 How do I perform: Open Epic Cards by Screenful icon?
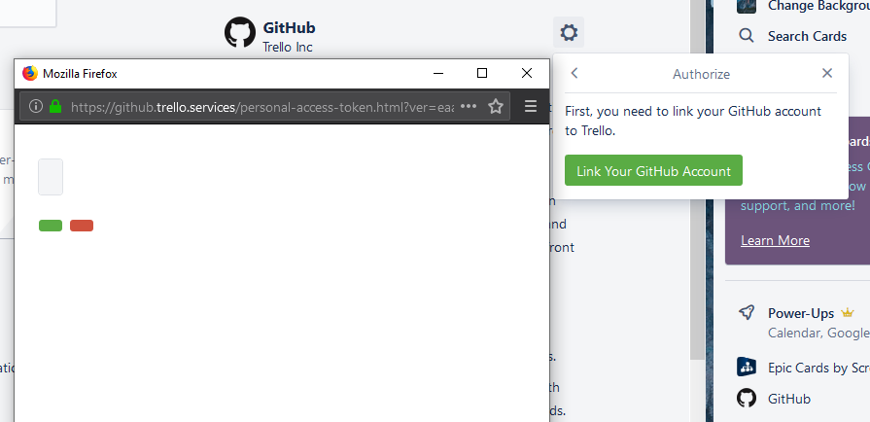747,367
